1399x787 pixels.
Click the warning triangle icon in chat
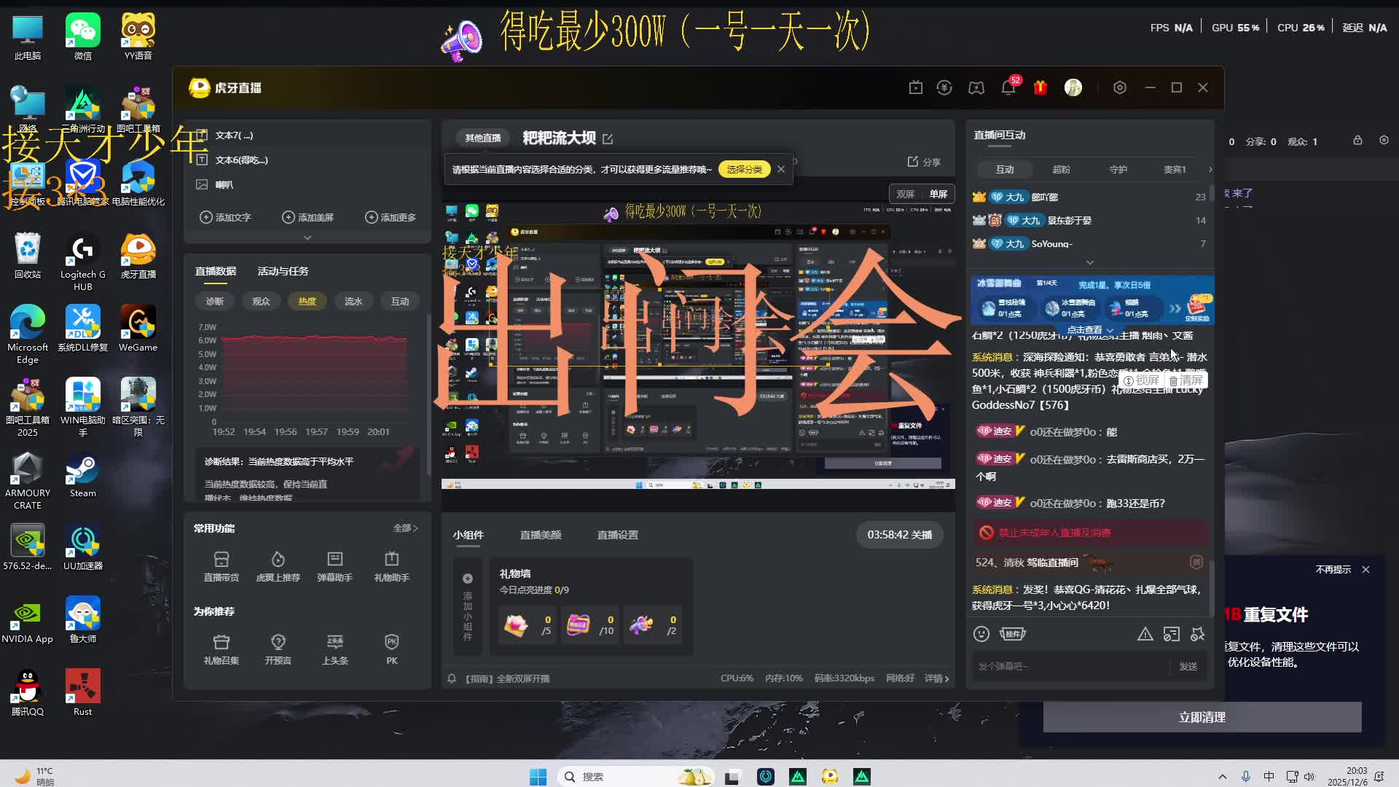coord(1145,634)
